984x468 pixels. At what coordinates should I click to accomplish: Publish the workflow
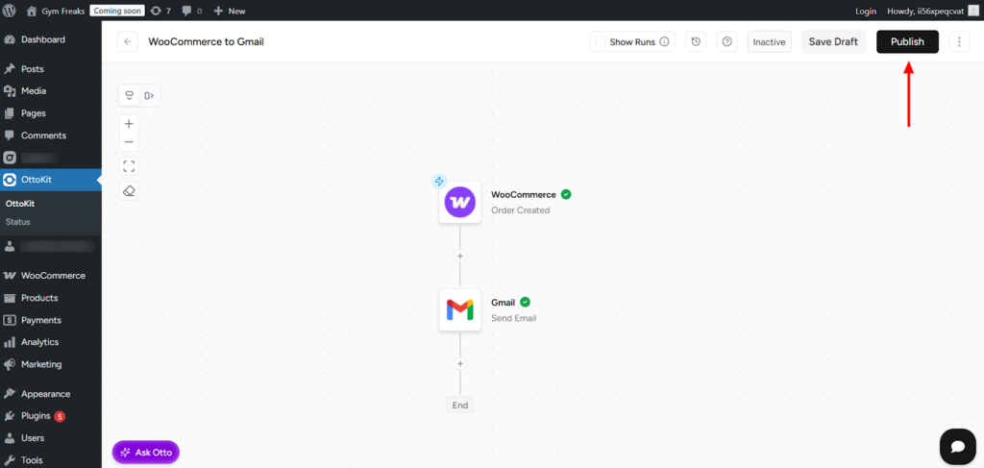(x=907, y=42)
